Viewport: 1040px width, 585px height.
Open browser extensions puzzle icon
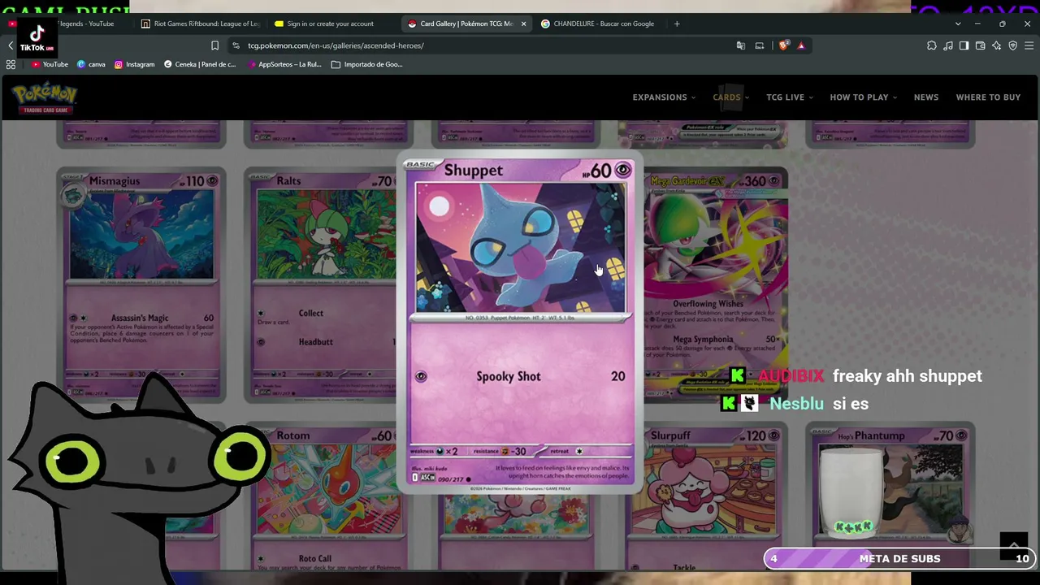click(x=932, y=45)
